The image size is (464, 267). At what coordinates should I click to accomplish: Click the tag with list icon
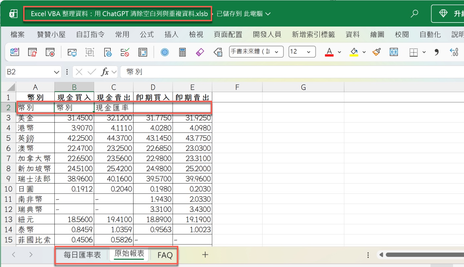218,52
